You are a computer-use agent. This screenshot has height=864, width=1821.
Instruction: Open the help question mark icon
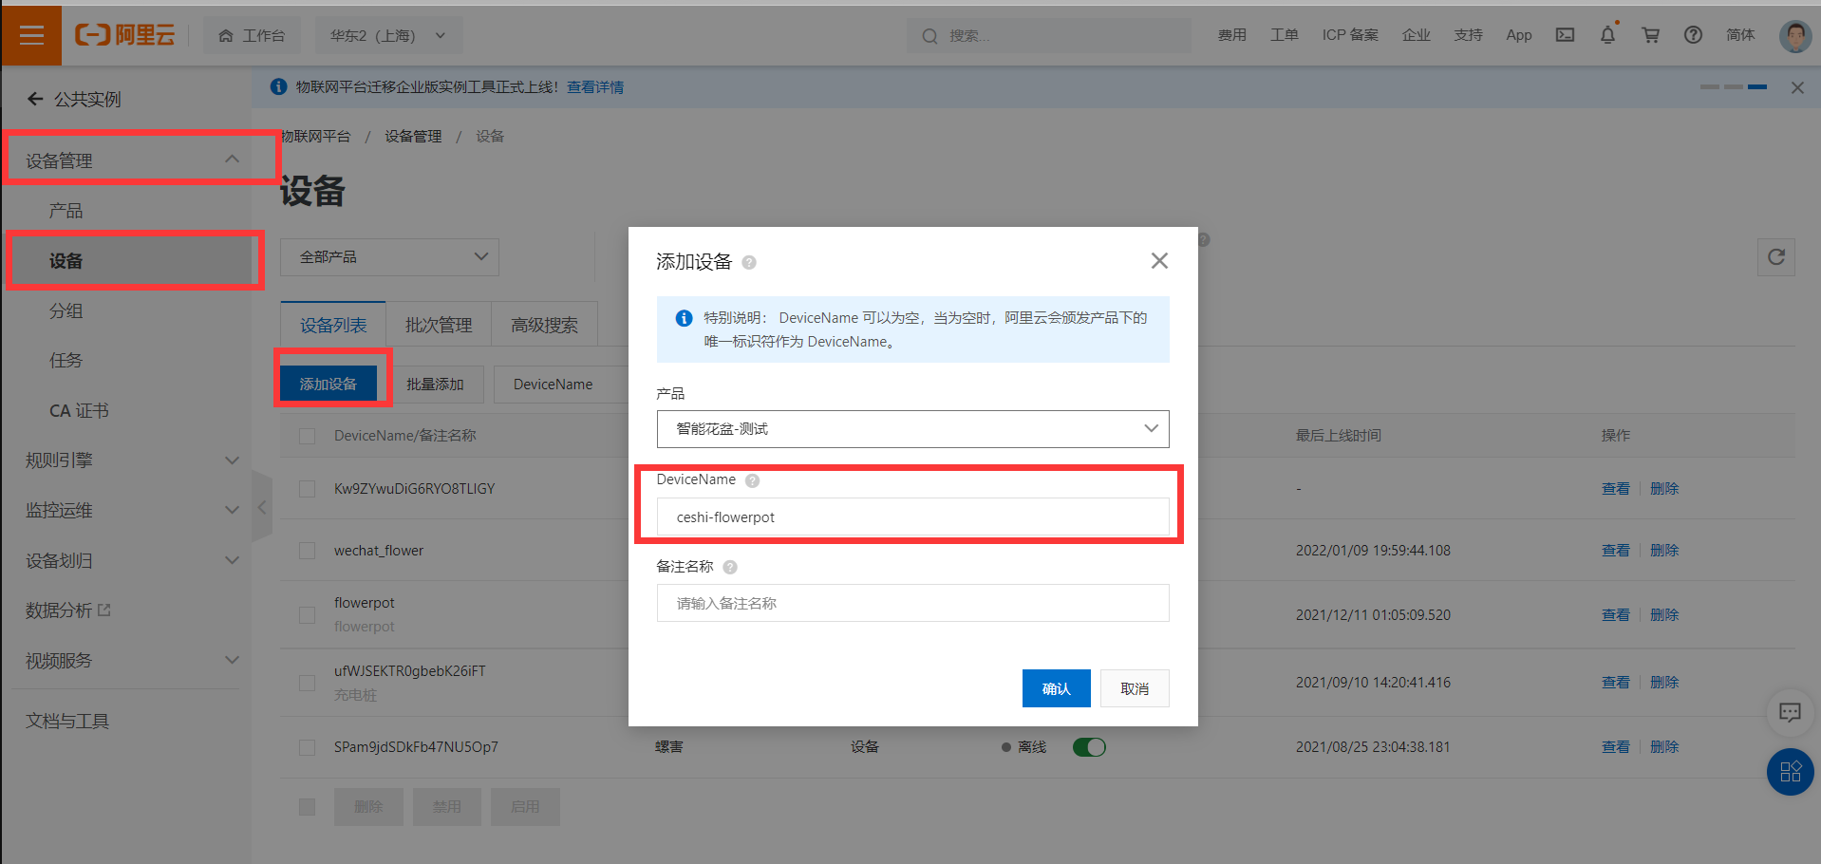pos(1693,35)
